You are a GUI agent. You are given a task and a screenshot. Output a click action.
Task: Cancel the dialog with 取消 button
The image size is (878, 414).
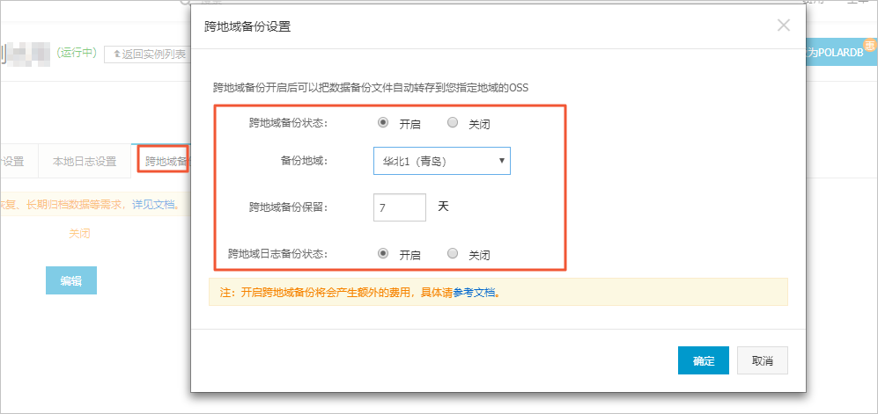click(763, 360)
